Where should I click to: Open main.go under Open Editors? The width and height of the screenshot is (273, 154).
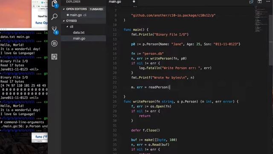pyautogui.click(x=76, y=15)
